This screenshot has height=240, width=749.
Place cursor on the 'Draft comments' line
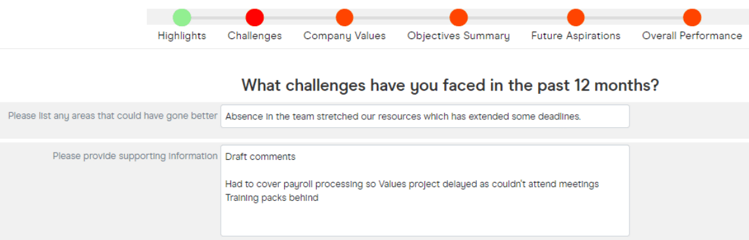[261, 157]
